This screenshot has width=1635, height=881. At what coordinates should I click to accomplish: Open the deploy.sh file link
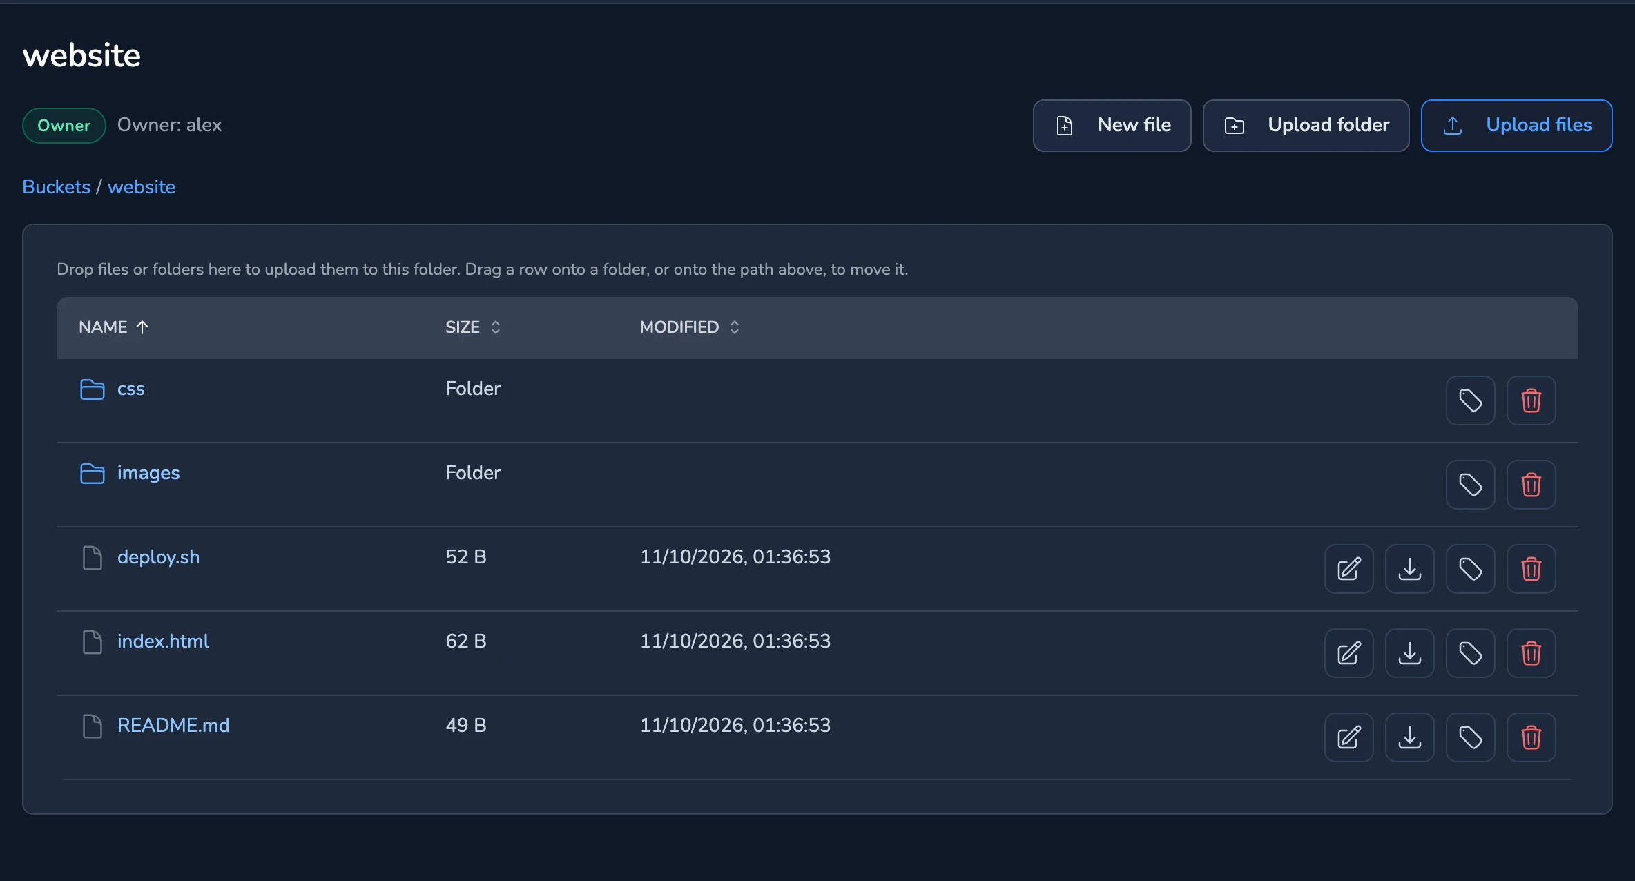(159, 557)
